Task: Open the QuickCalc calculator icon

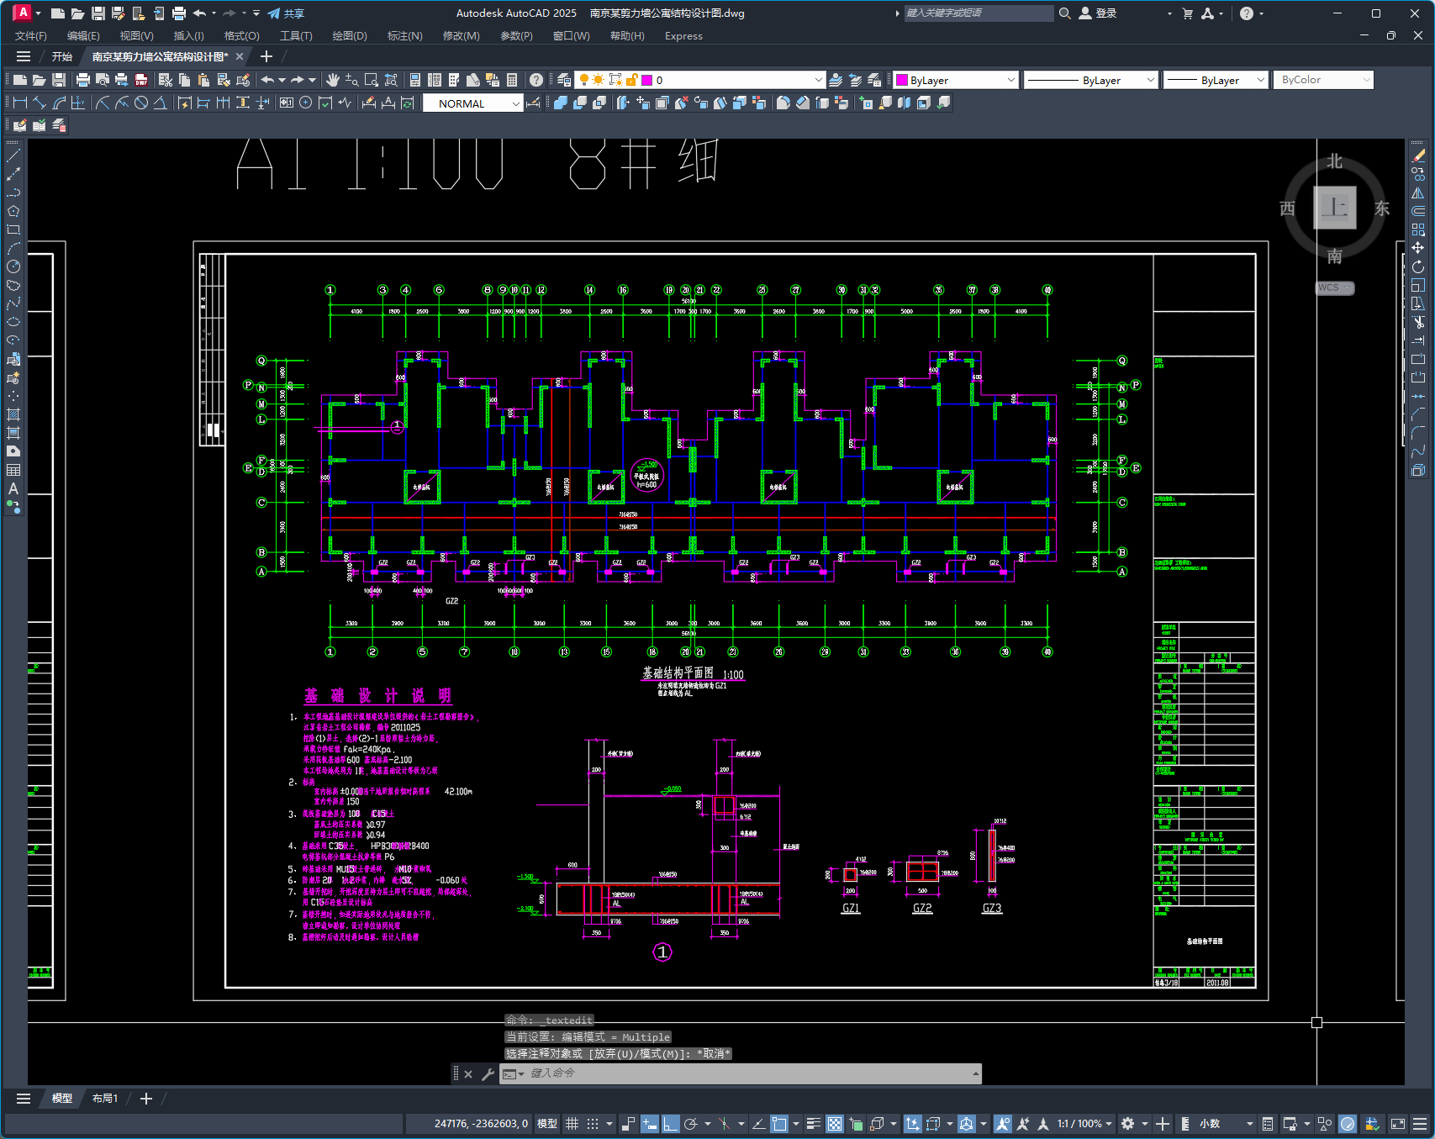Action: pos(512,80)
